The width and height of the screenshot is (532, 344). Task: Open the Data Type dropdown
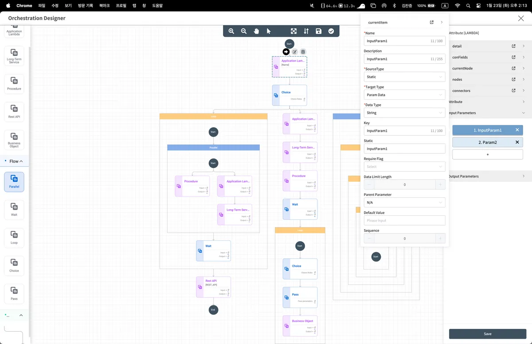[404, 113]
